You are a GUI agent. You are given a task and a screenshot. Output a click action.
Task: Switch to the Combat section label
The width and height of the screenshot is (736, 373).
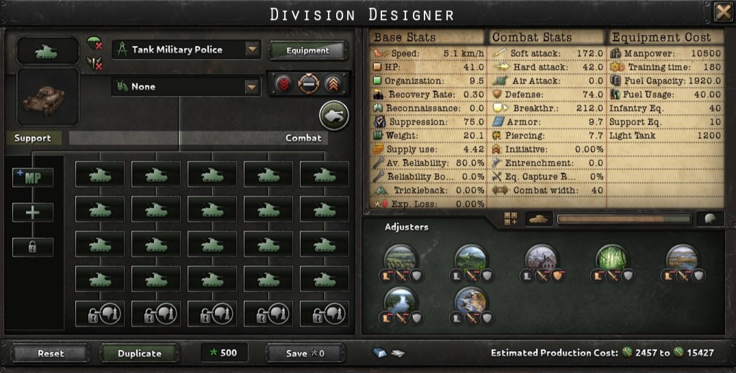pyautogui.click(x=303, y=138)
